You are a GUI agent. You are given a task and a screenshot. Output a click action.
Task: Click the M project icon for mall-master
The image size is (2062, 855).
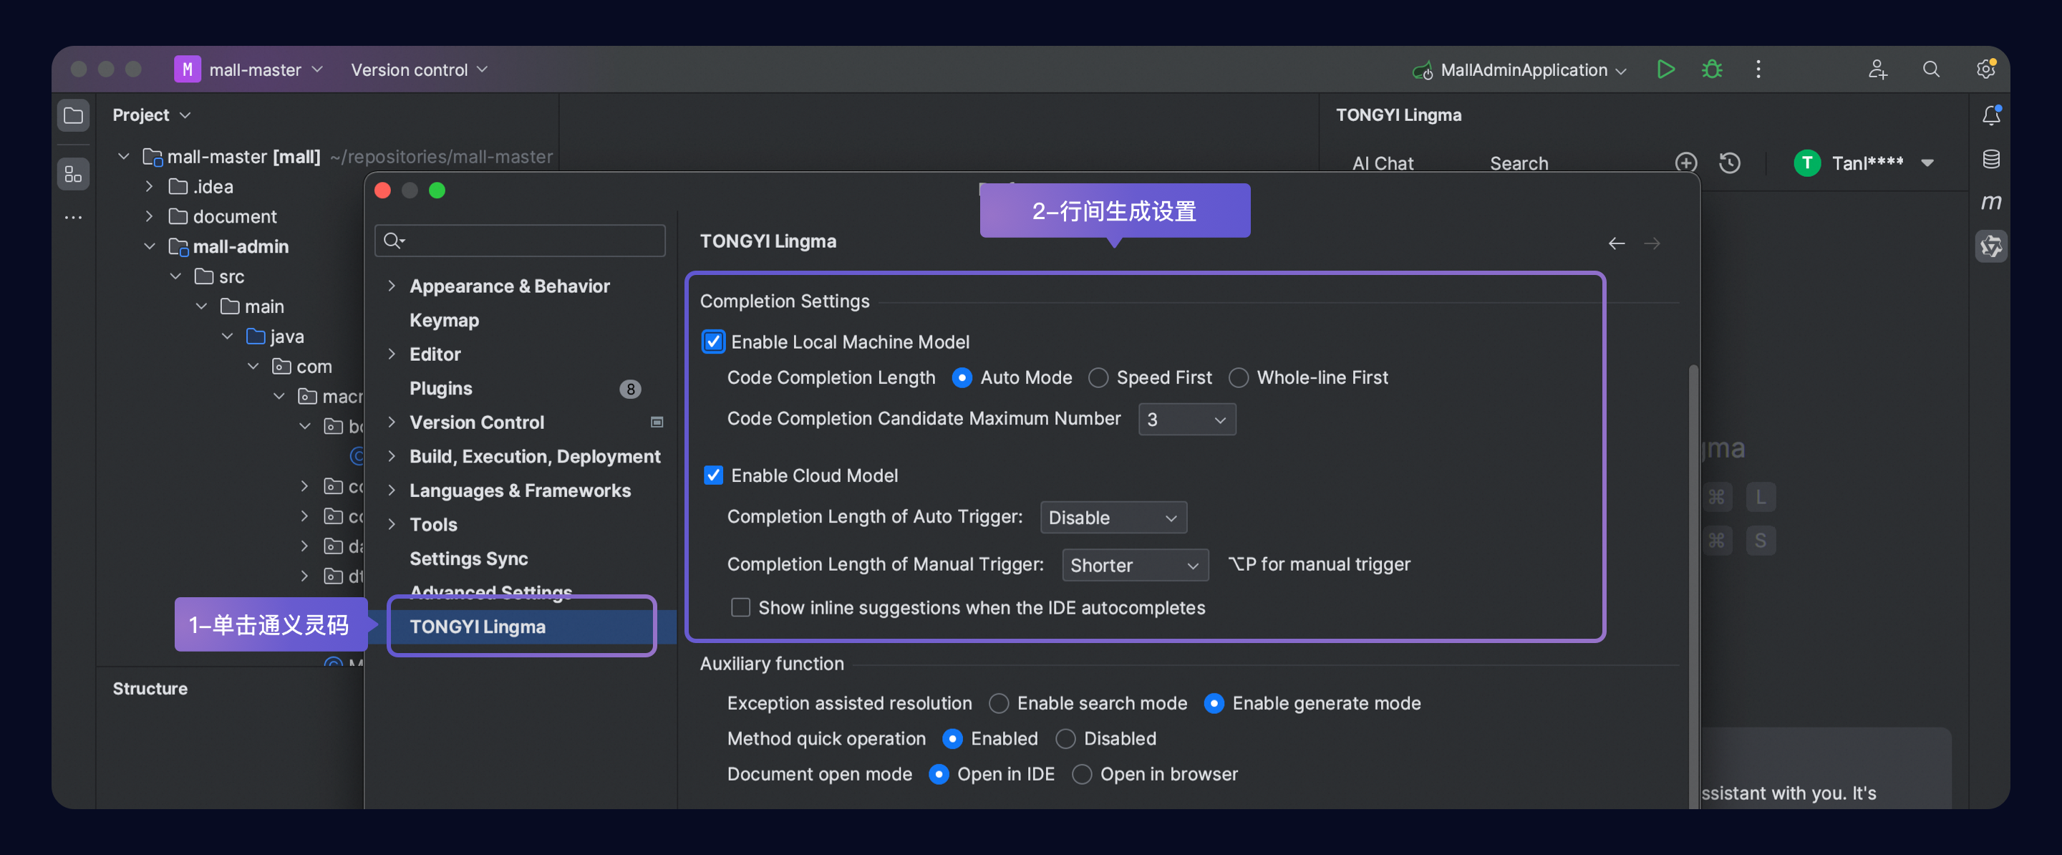[188, 69]
